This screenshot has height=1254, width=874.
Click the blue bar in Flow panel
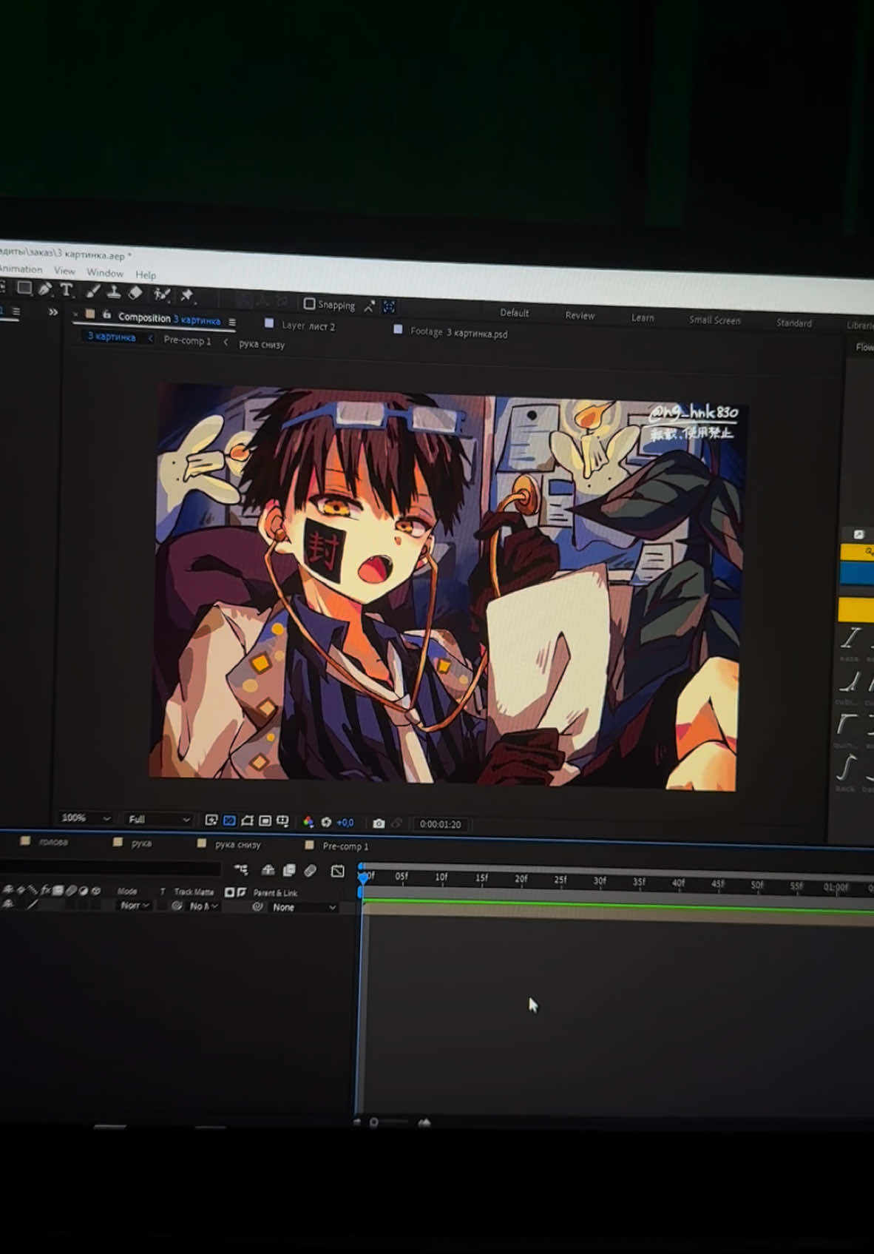pos(856,573)
